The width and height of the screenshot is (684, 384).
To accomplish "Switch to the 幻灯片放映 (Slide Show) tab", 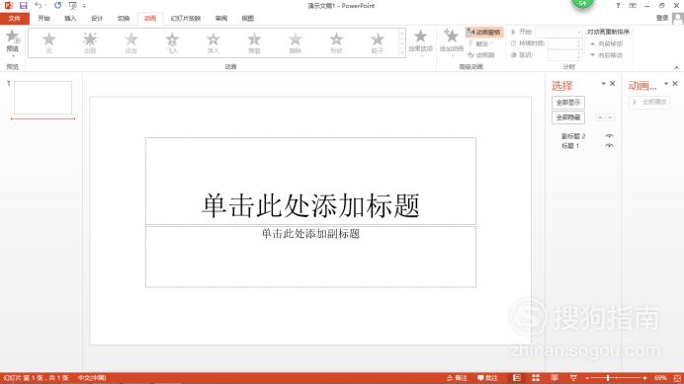I will 186,19.
